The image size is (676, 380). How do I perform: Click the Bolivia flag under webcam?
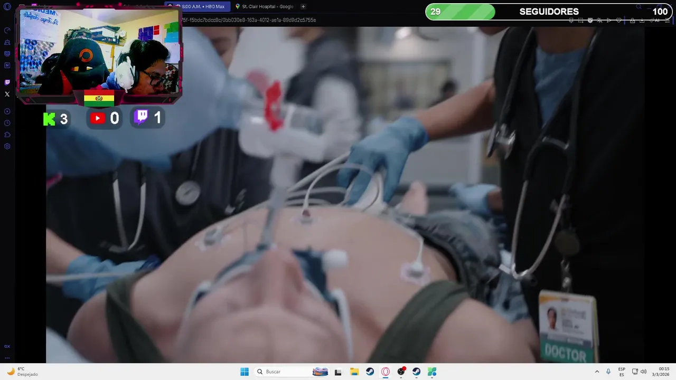(99, 98)
